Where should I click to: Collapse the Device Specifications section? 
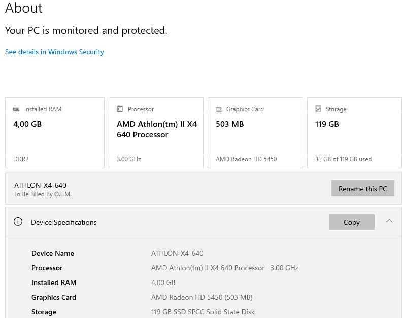point(389,221)
